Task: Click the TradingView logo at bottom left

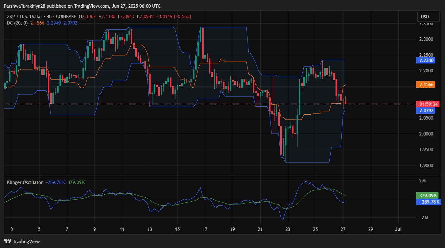Action: click(x=22, y=241)
